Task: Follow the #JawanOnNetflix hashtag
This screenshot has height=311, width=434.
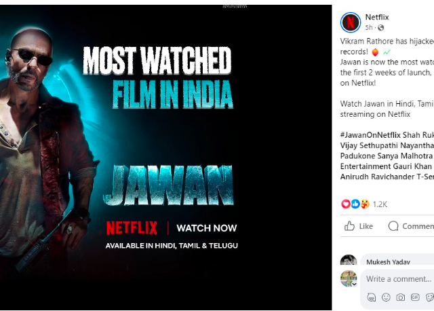Action: pos(370,135)
